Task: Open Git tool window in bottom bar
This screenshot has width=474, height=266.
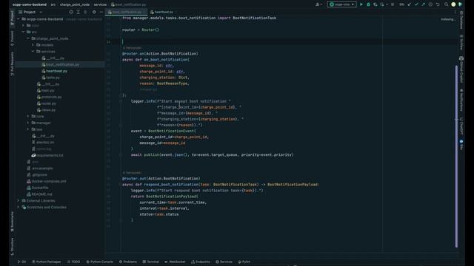Action: coord(21,262)
